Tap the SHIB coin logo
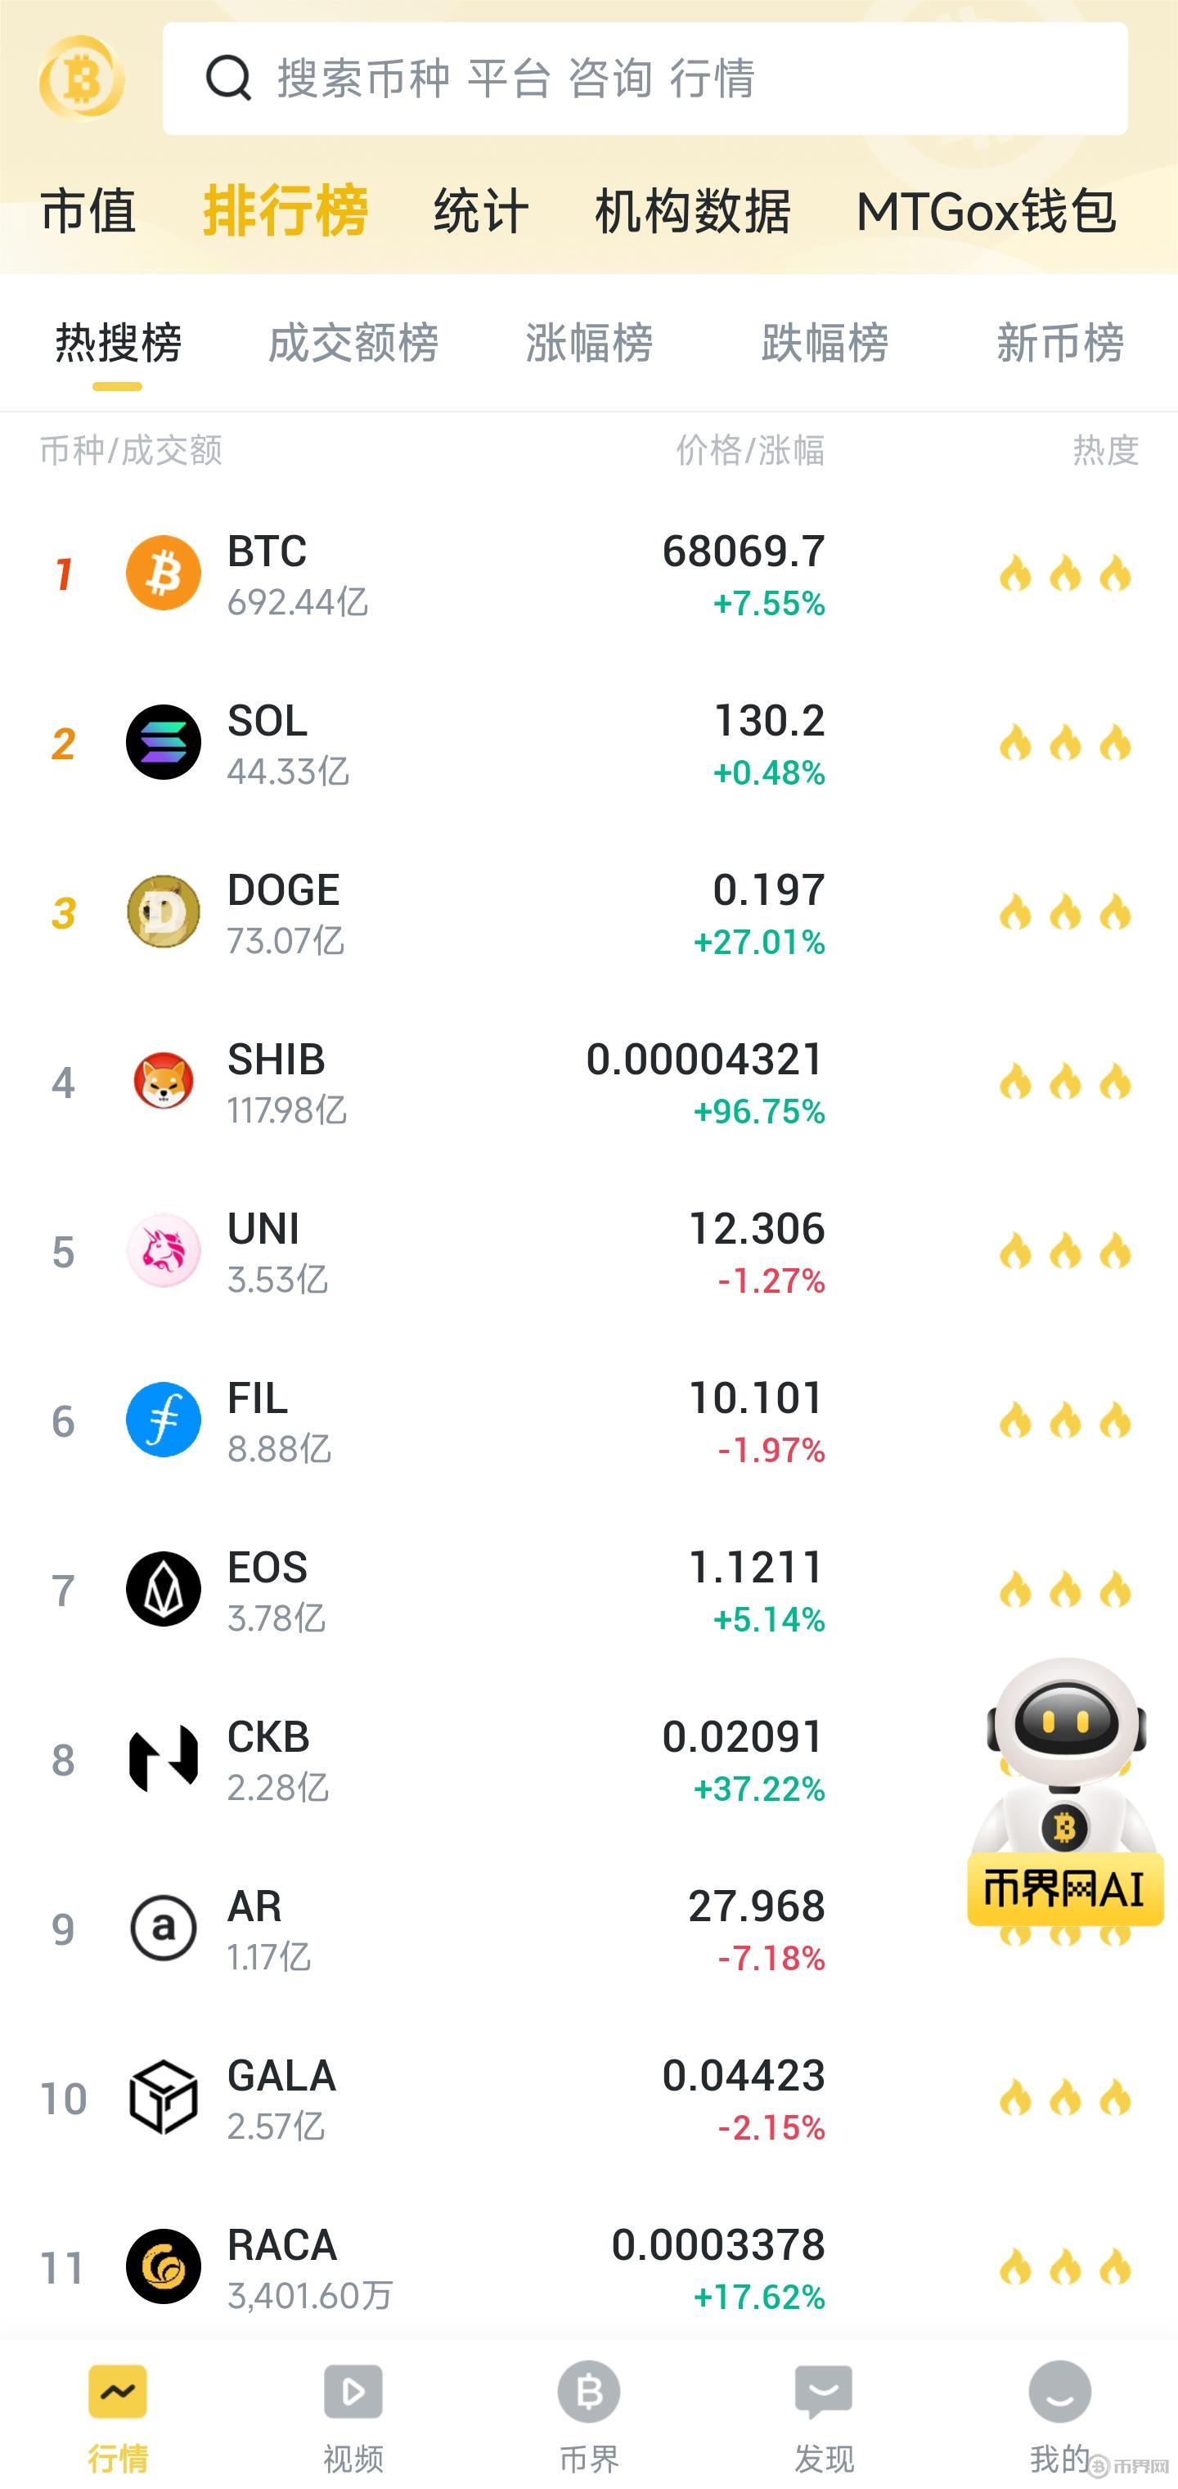 pos(164,1081)
